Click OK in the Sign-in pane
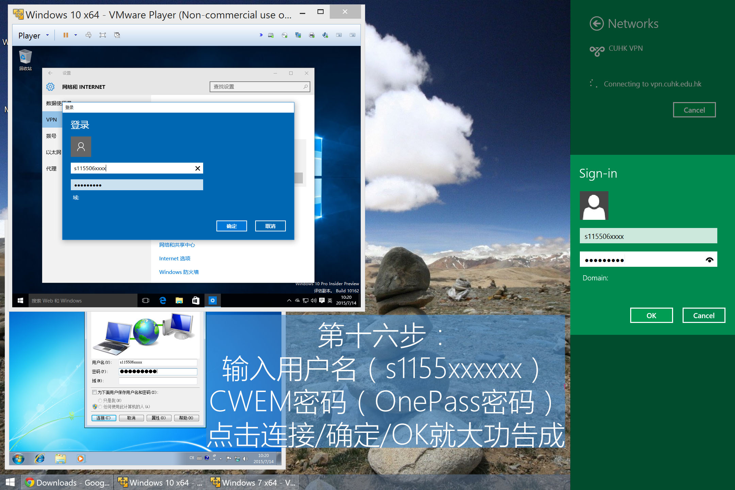Image resolution: width=735 pixels, height=490 pixels. (651, 315)
